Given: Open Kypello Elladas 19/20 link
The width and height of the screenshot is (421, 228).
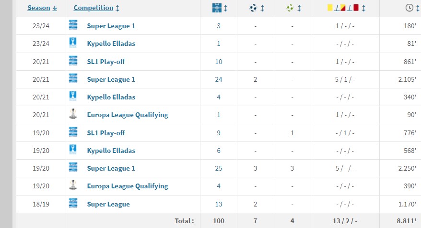Looking at the screenshot, I should [x=111, y=151].
